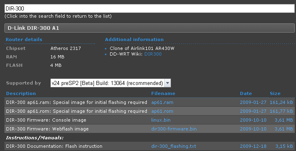Screen dimensions: 296x151
Task: Download the ap61.rom file
Action: [162, 111]
